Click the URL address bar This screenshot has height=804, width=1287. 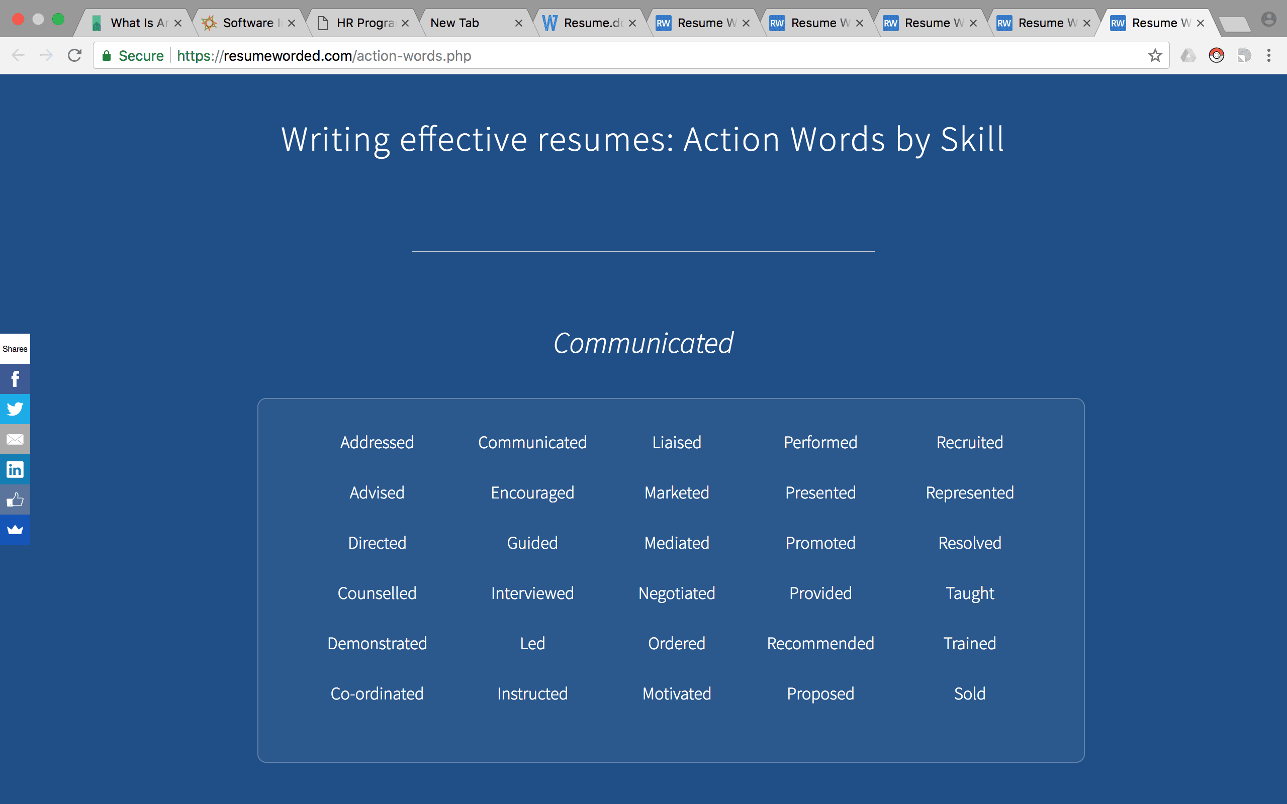pyautogui.click(x=638, y=55)
